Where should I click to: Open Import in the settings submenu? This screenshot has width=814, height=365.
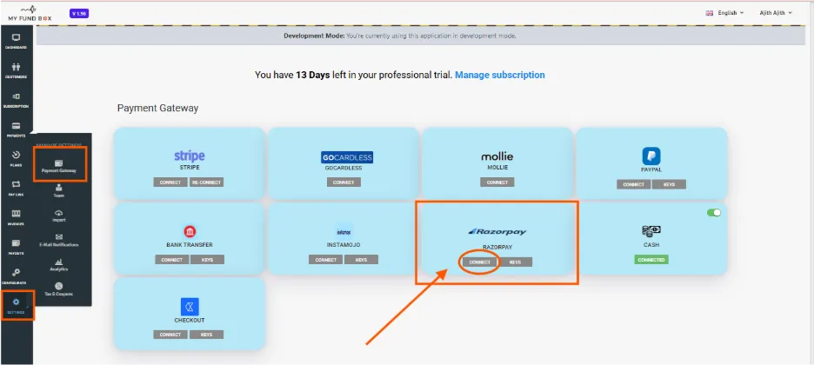(59, 216)
